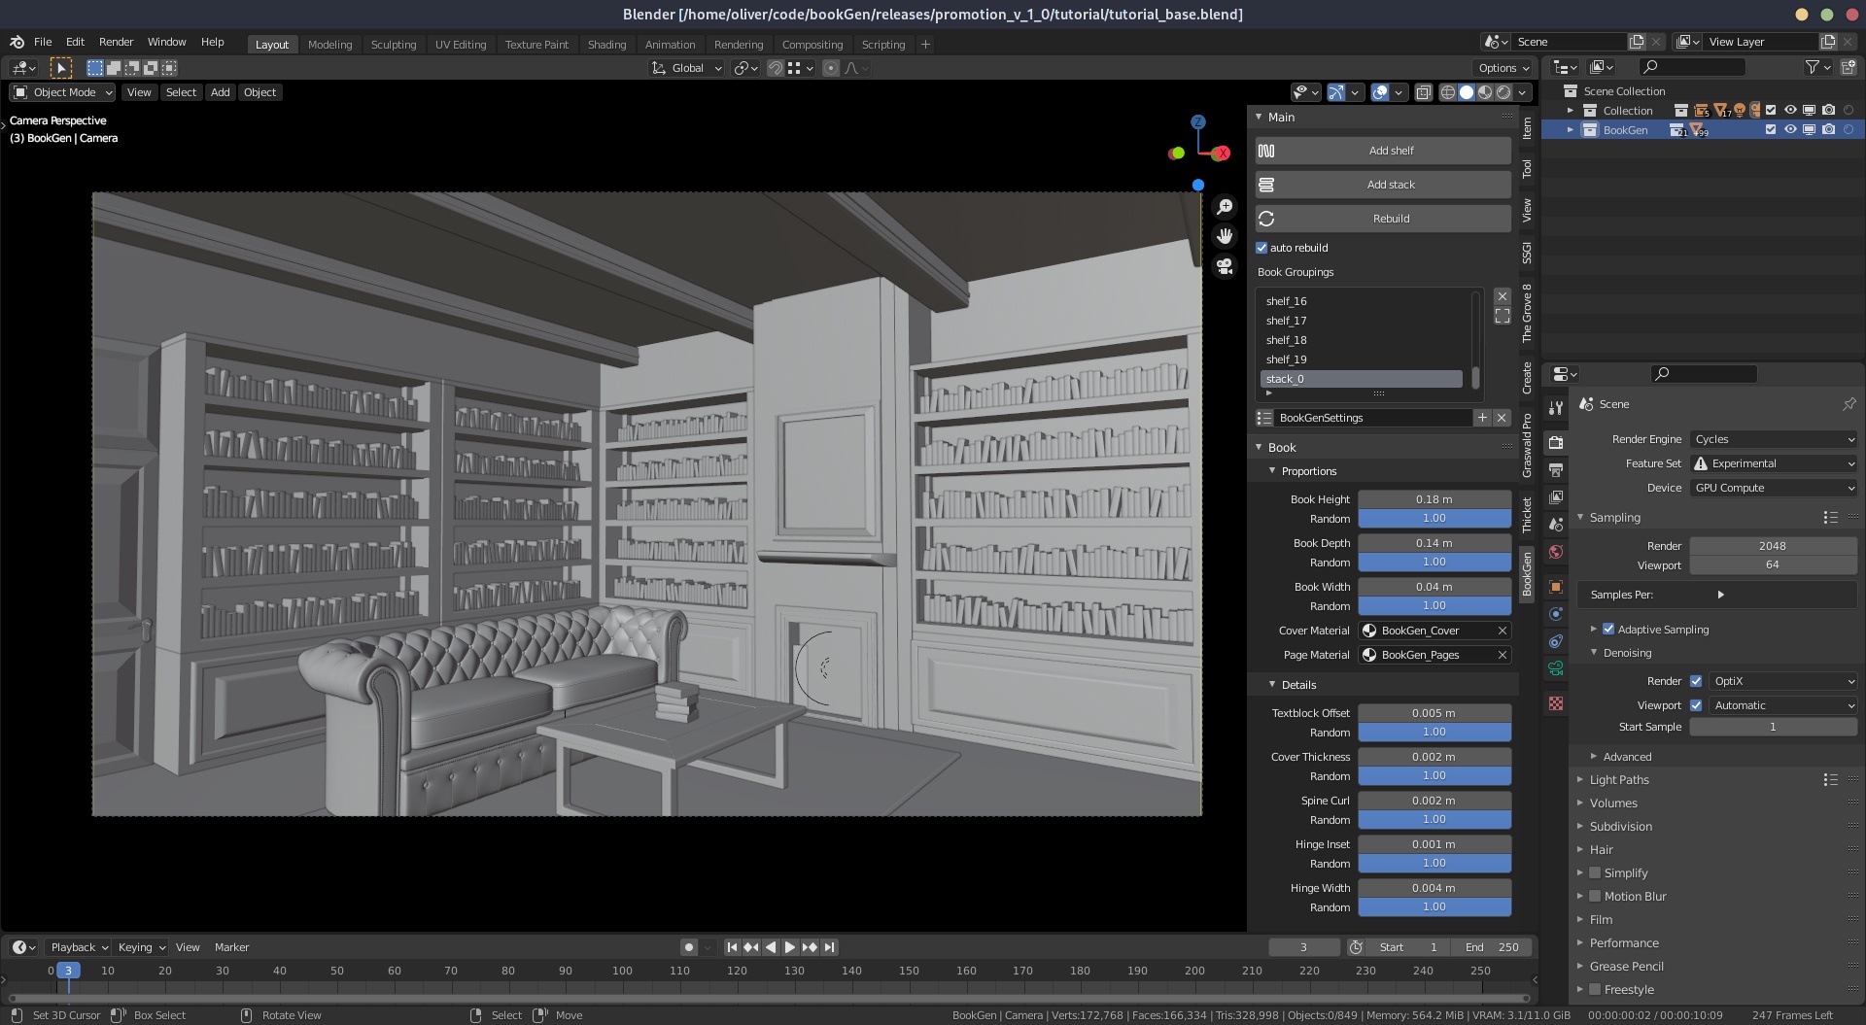Jump to the timeline end frame icon
The image size is (1866, 1025).
(829, 947)
